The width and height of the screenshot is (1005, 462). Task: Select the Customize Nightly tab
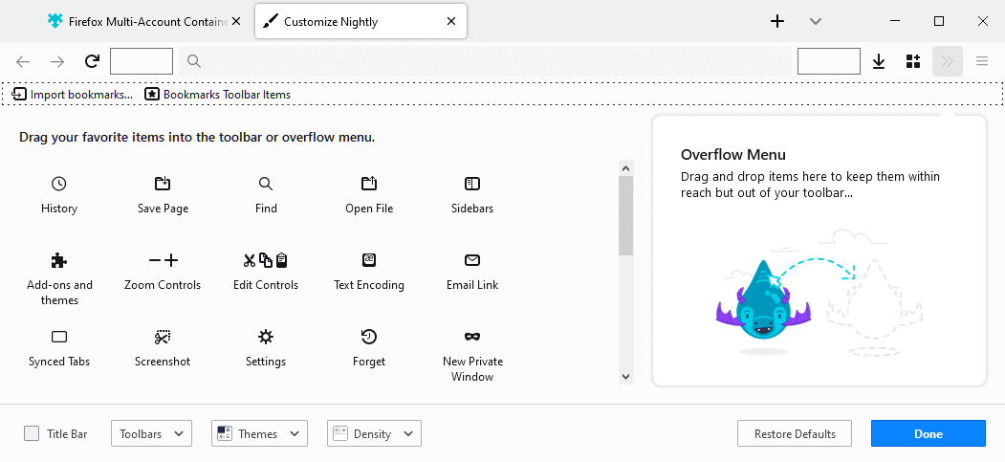tap(360, 21)
